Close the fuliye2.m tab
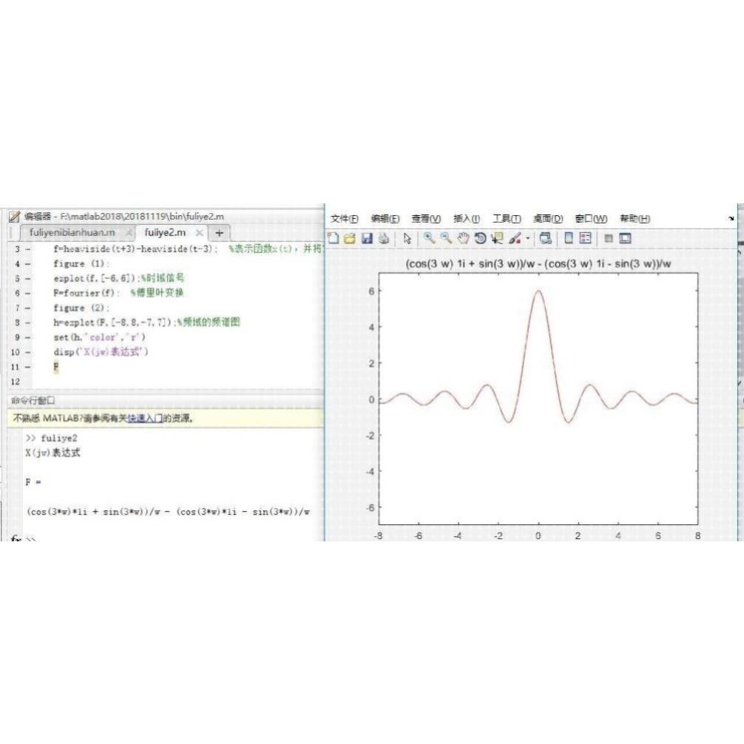Image resolution: width=744 pixels, height=744 pixels. (x=200, y=232)
